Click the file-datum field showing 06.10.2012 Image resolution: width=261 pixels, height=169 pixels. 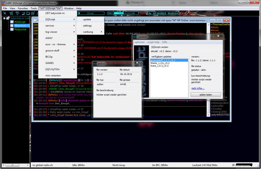(129, 74)
